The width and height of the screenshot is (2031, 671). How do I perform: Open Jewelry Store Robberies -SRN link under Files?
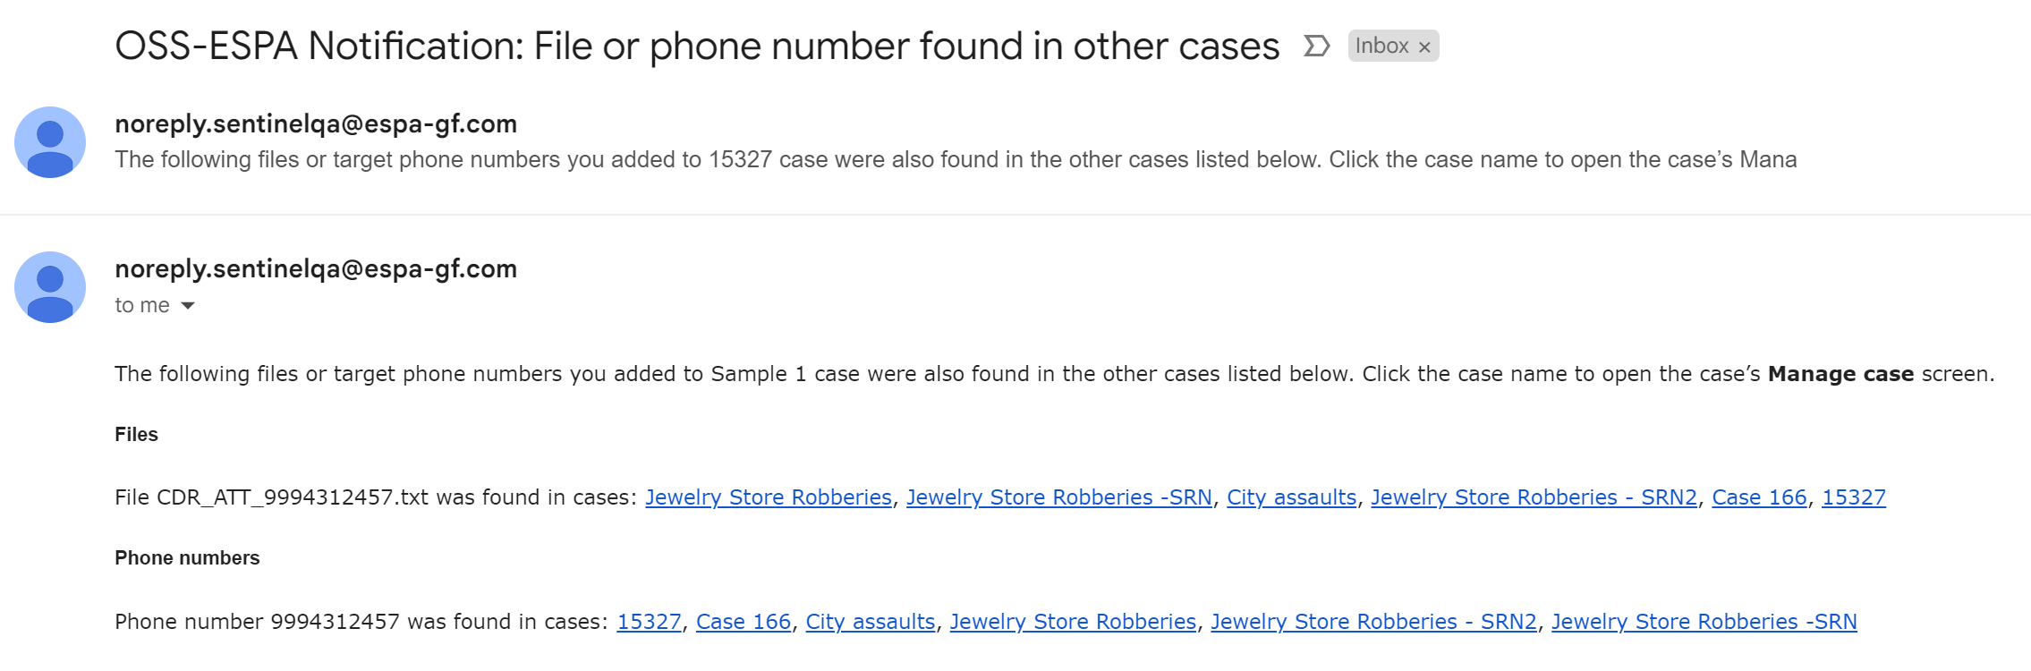(x=1059, y=497)
